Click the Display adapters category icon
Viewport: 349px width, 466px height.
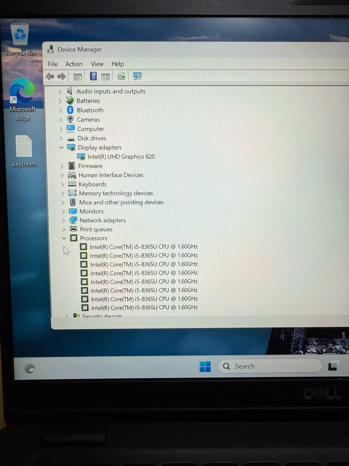point(71,148)
